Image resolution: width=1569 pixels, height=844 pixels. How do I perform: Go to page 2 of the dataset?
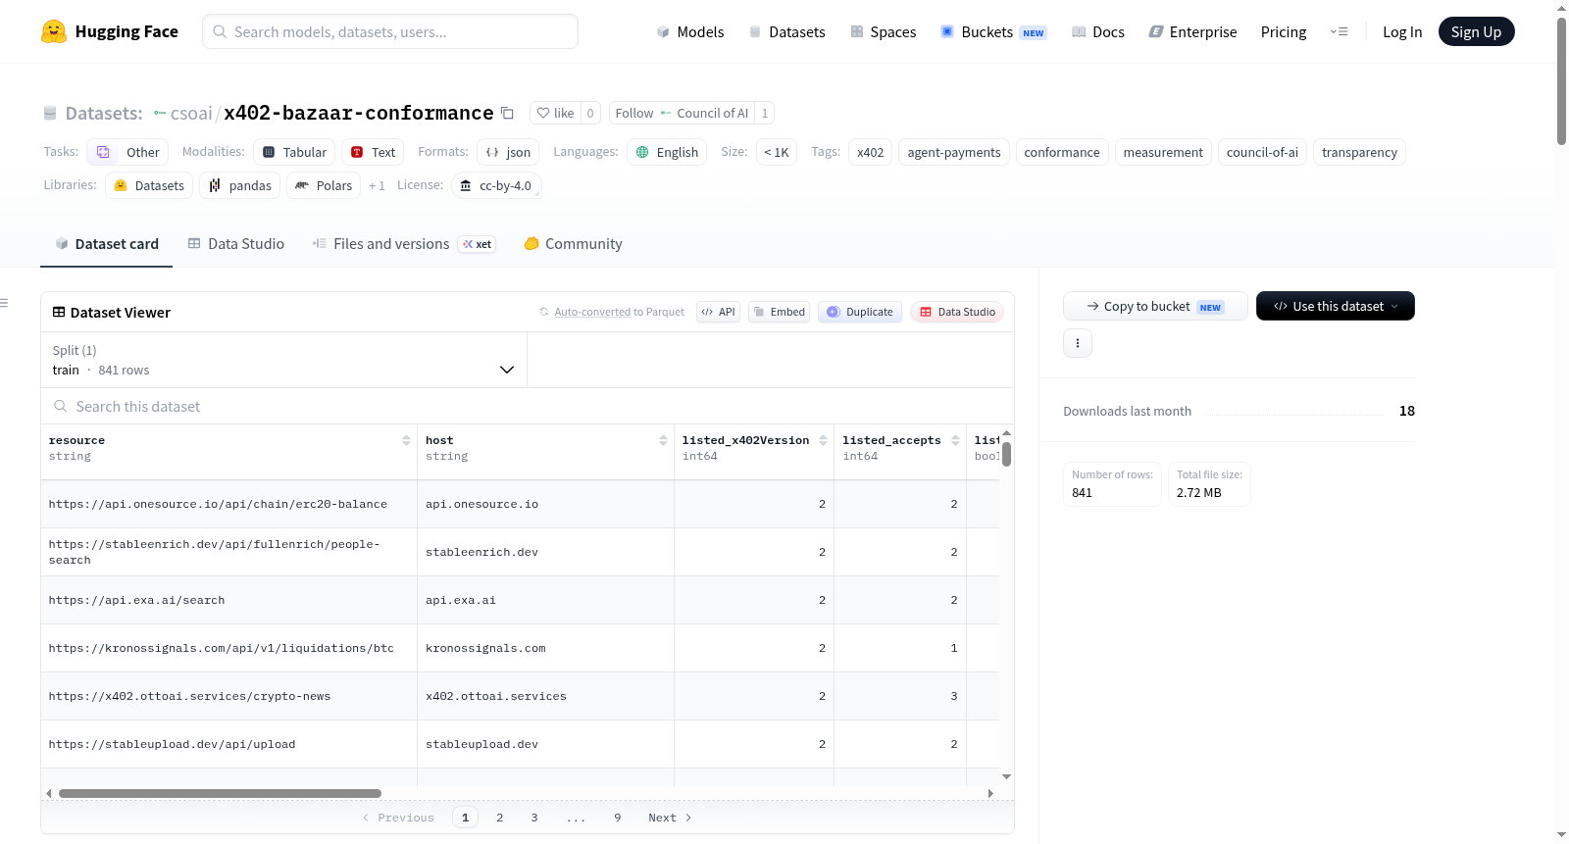point(500,818)
